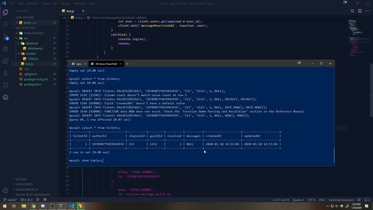This screenshot has width=373, height=210.
Task: Open the Help menu
Action: pos(92,3)
